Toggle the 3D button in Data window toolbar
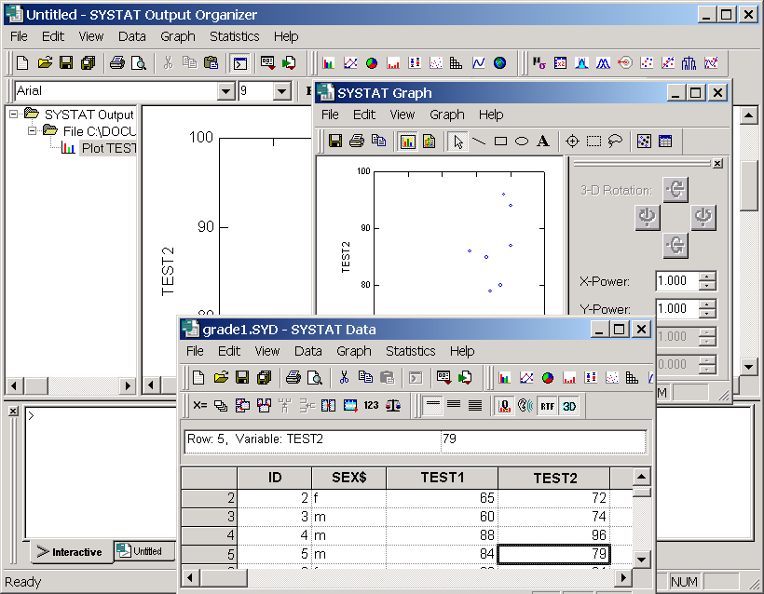Screen dimensions: 764x594 coord(568,406)
